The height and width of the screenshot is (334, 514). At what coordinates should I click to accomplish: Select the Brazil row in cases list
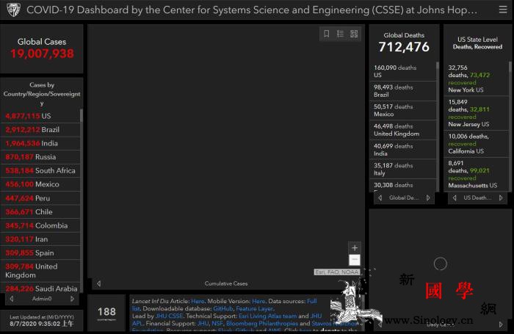tap(40, 130)
